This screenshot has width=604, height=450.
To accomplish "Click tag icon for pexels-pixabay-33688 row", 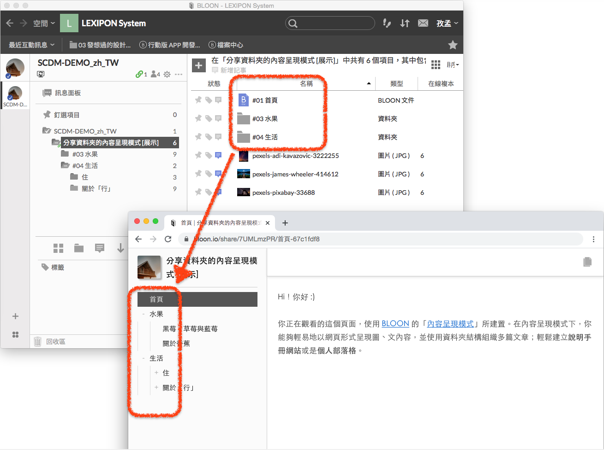I will tap(209, 192).
